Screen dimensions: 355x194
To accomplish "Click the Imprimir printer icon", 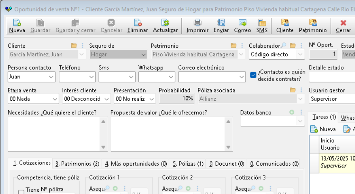I will [197, 23].
